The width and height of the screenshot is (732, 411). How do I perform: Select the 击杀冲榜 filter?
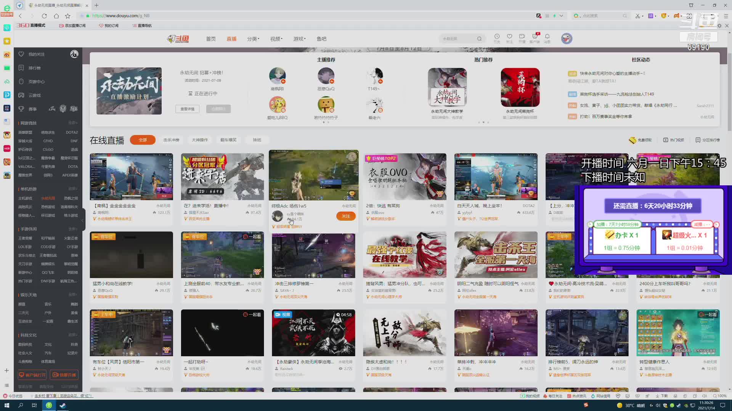pyautogui.click(x=171, y=140)
